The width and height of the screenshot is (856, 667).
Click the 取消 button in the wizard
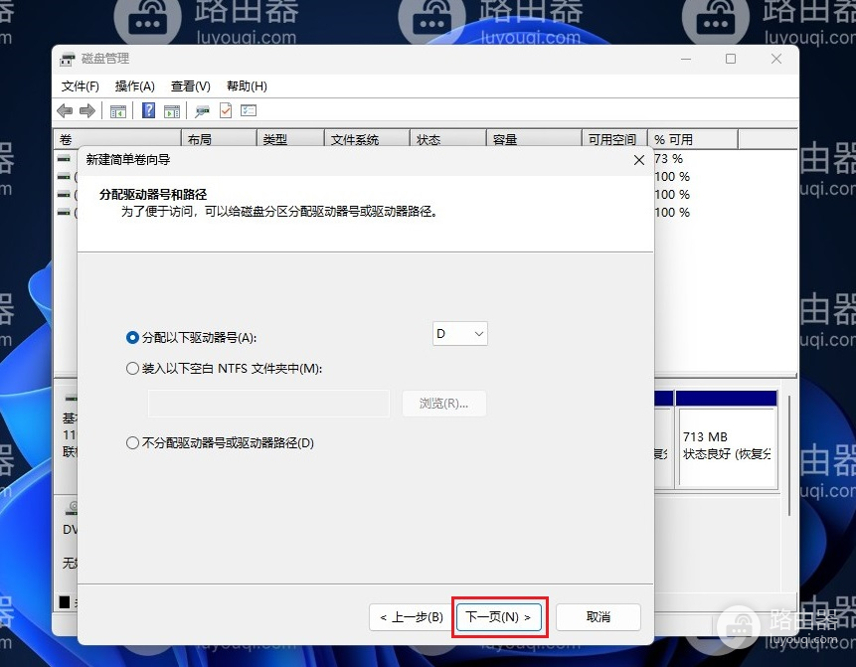(x=599, y=617)
